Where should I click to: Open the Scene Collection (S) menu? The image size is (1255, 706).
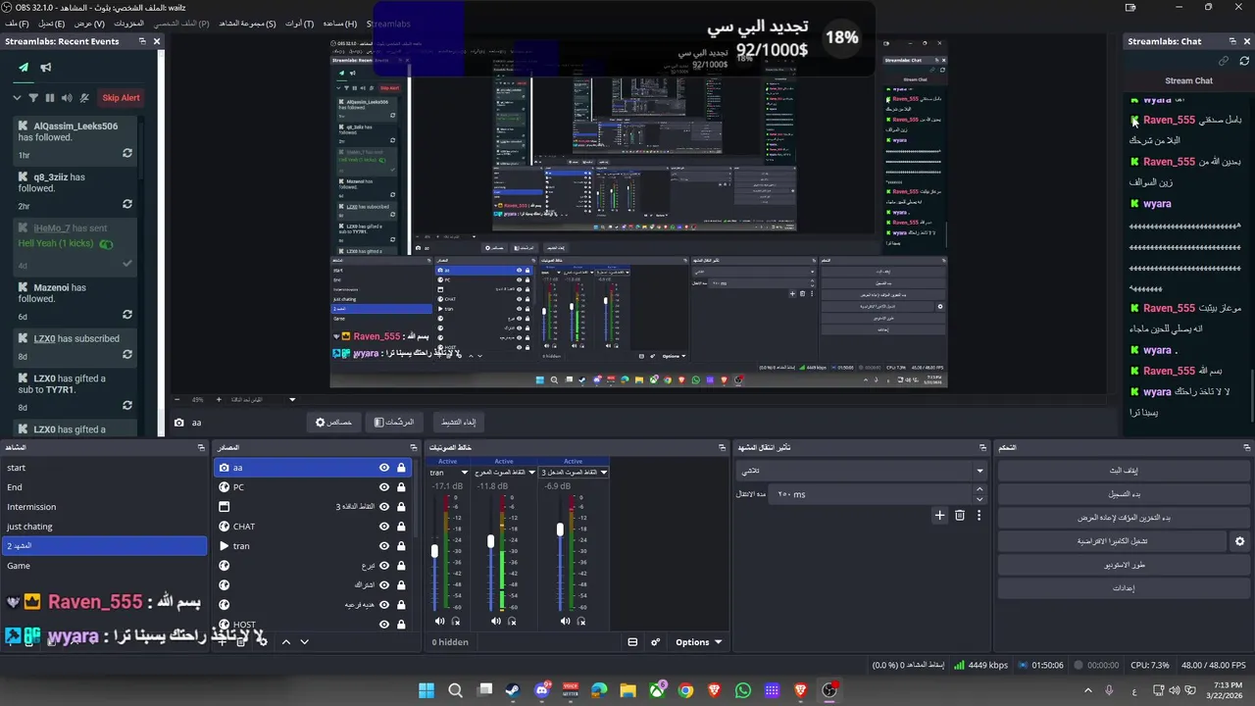coord(247,24)
